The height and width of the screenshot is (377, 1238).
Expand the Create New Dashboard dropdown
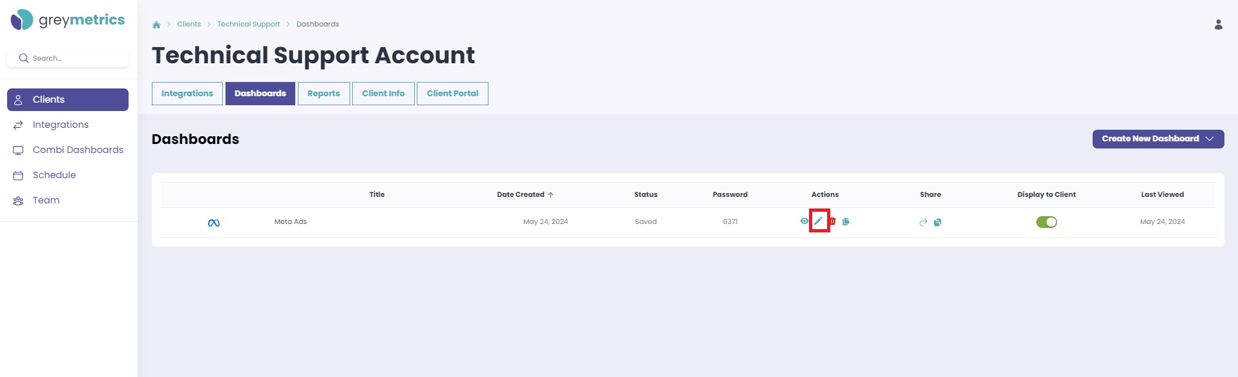pyautogui.click(x=1158, y=139)
